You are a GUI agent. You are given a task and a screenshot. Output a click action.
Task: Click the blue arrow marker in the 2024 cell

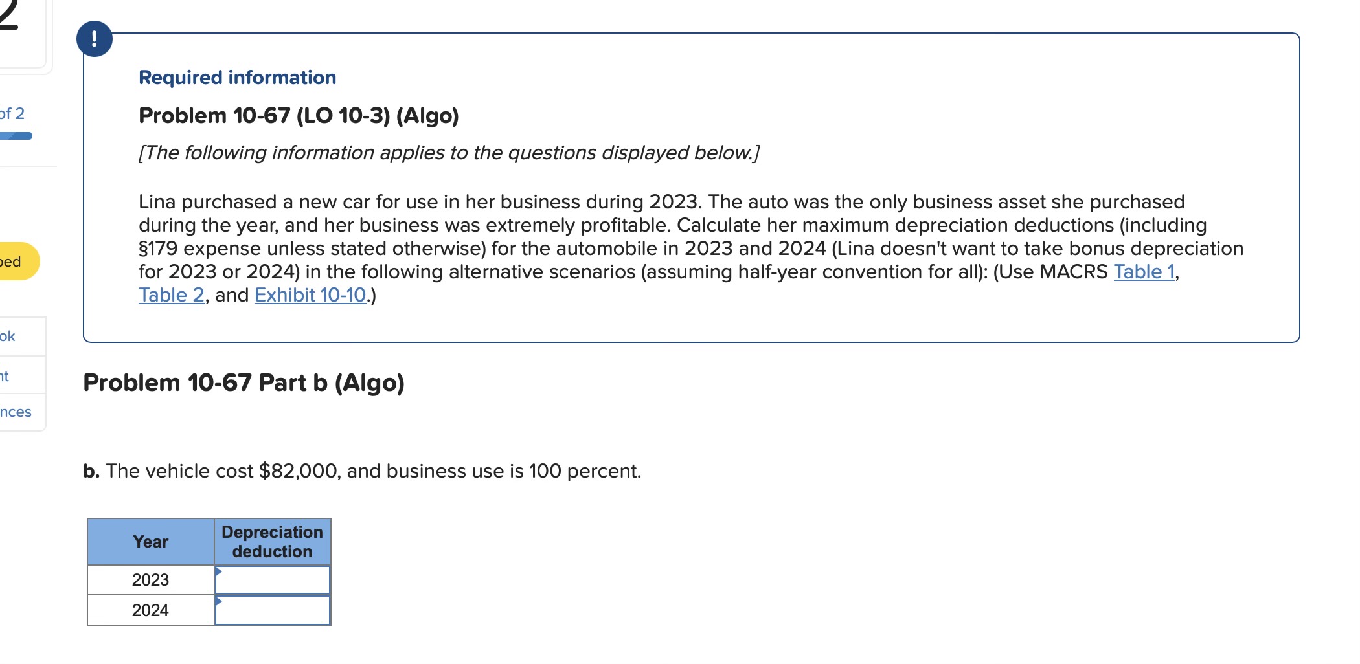click(219, 603)
